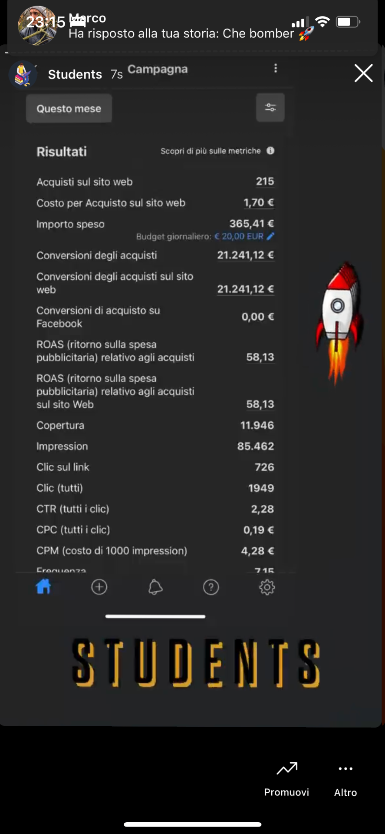
Task: Open the help question mark icon
Action: 211,587
